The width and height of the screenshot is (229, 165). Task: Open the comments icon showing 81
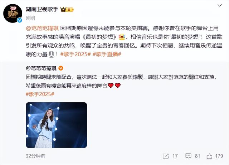pyautogui.click(x=188, y=156)
